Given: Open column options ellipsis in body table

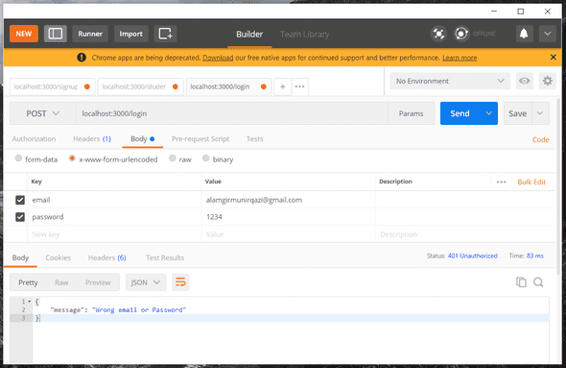Looking at the screenshot, I should (501, 182).
